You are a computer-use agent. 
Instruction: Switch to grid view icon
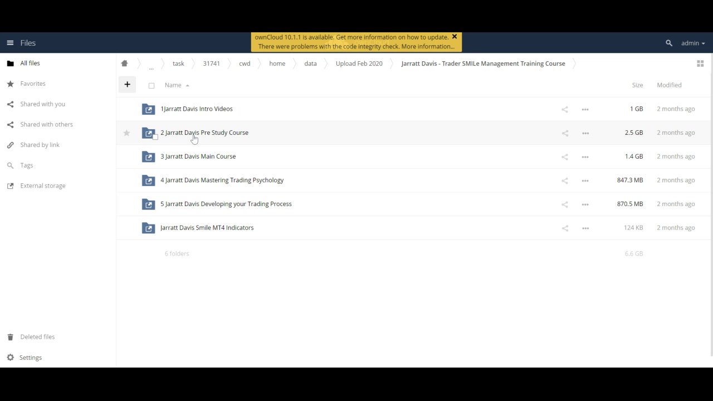[700, 63]
